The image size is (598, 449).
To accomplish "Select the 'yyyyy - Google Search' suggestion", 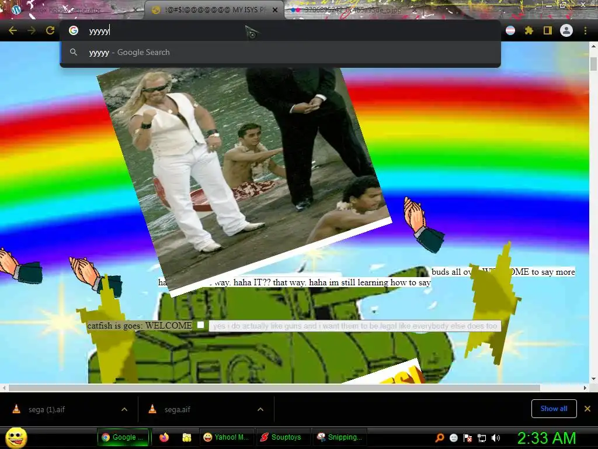I will (280, 52).
